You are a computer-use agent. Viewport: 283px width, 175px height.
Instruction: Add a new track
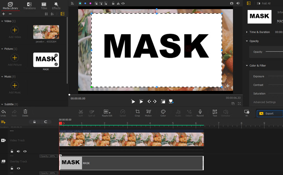3,122
